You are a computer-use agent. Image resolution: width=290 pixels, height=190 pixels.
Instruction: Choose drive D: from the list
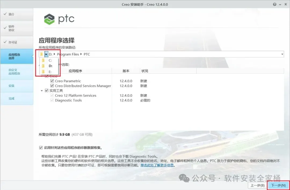point(50,66)
